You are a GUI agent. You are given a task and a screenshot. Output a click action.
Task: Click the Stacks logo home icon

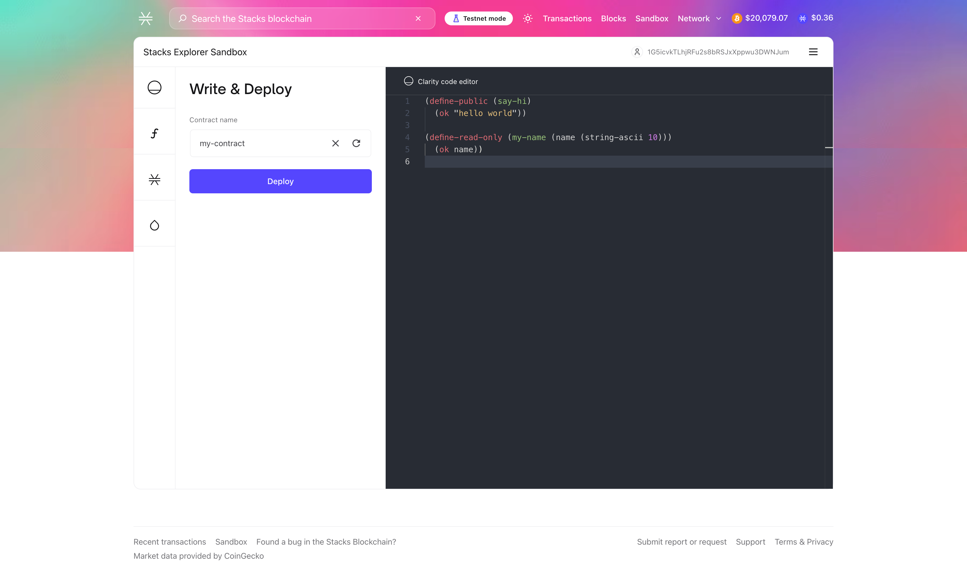coord(145,18)
